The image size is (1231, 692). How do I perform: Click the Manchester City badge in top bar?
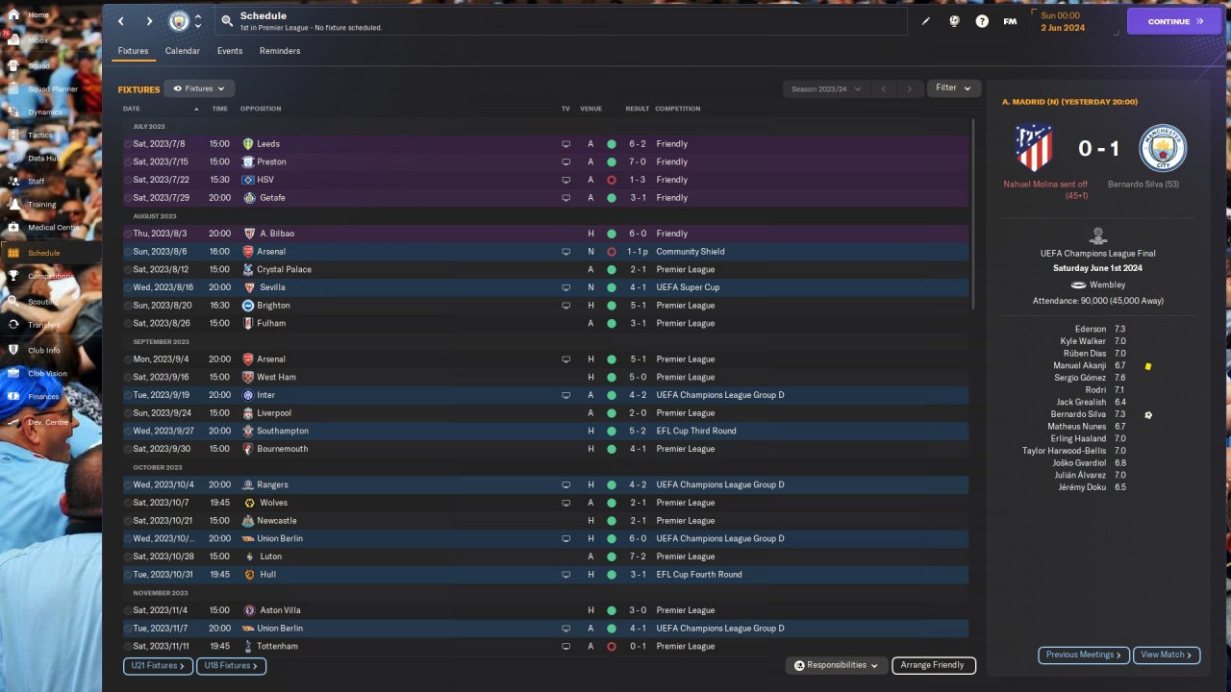[179, 21]
